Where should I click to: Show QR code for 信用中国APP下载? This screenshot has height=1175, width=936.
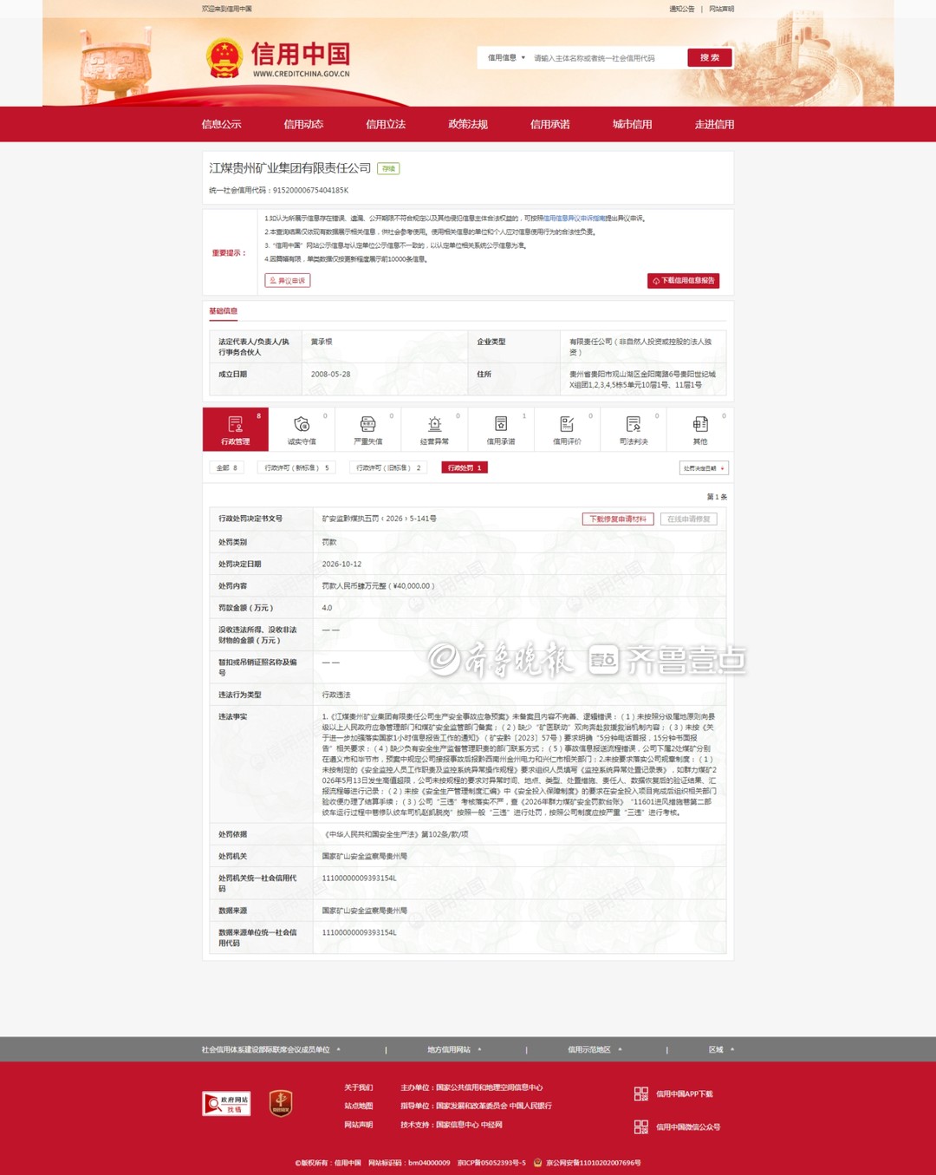point(641,1094)
